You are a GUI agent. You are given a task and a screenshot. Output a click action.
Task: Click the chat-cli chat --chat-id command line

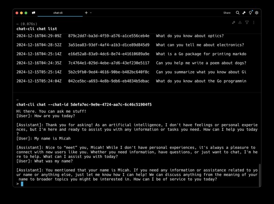(x=84, y=104)
